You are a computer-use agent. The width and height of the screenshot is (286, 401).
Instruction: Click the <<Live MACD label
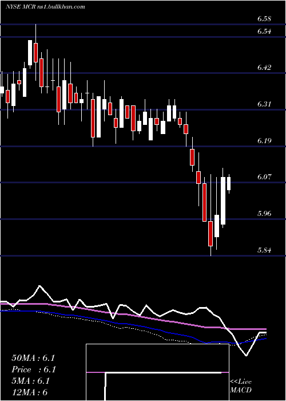click(241, 386)
